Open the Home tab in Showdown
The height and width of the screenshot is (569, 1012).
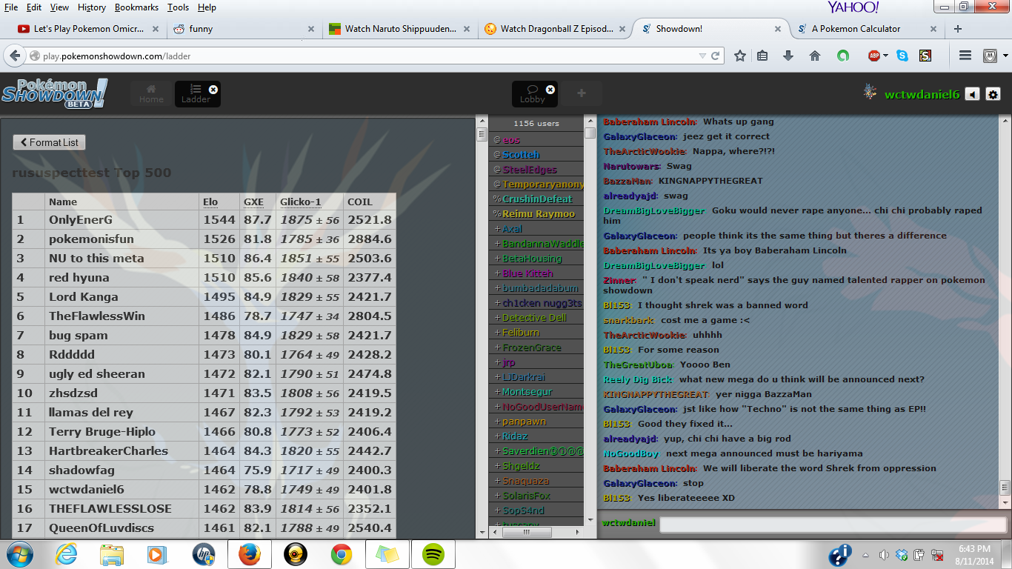coord(151,94)
